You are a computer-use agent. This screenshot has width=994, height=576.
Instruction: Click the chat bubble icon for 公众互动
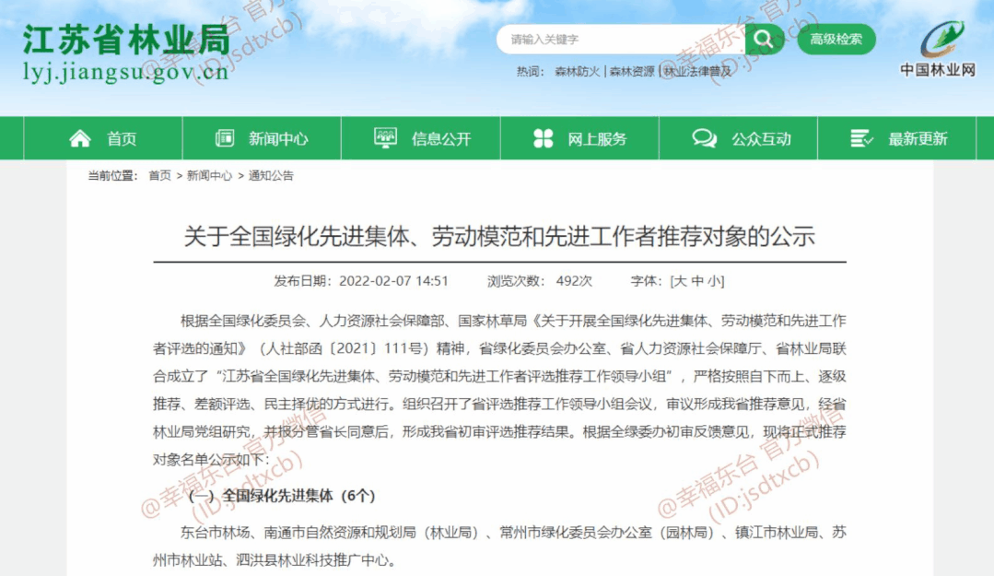point(704,135)
